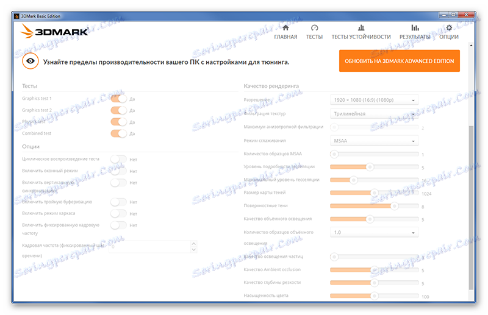Switch to ОПЦИИ tab label
This screenshot has height=315, width=488.
pos(449,37)
